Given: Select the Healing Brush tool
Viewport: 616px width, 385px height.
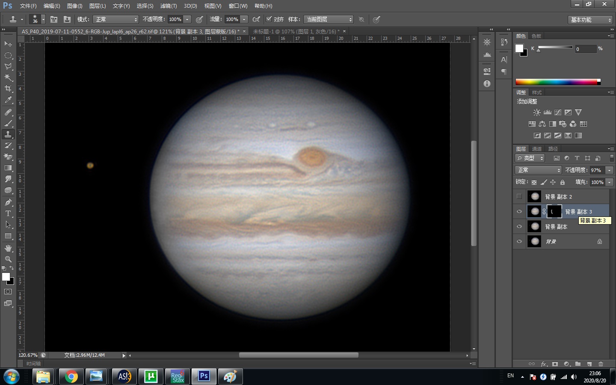Looking at the screenshot, I should point(8,112).
